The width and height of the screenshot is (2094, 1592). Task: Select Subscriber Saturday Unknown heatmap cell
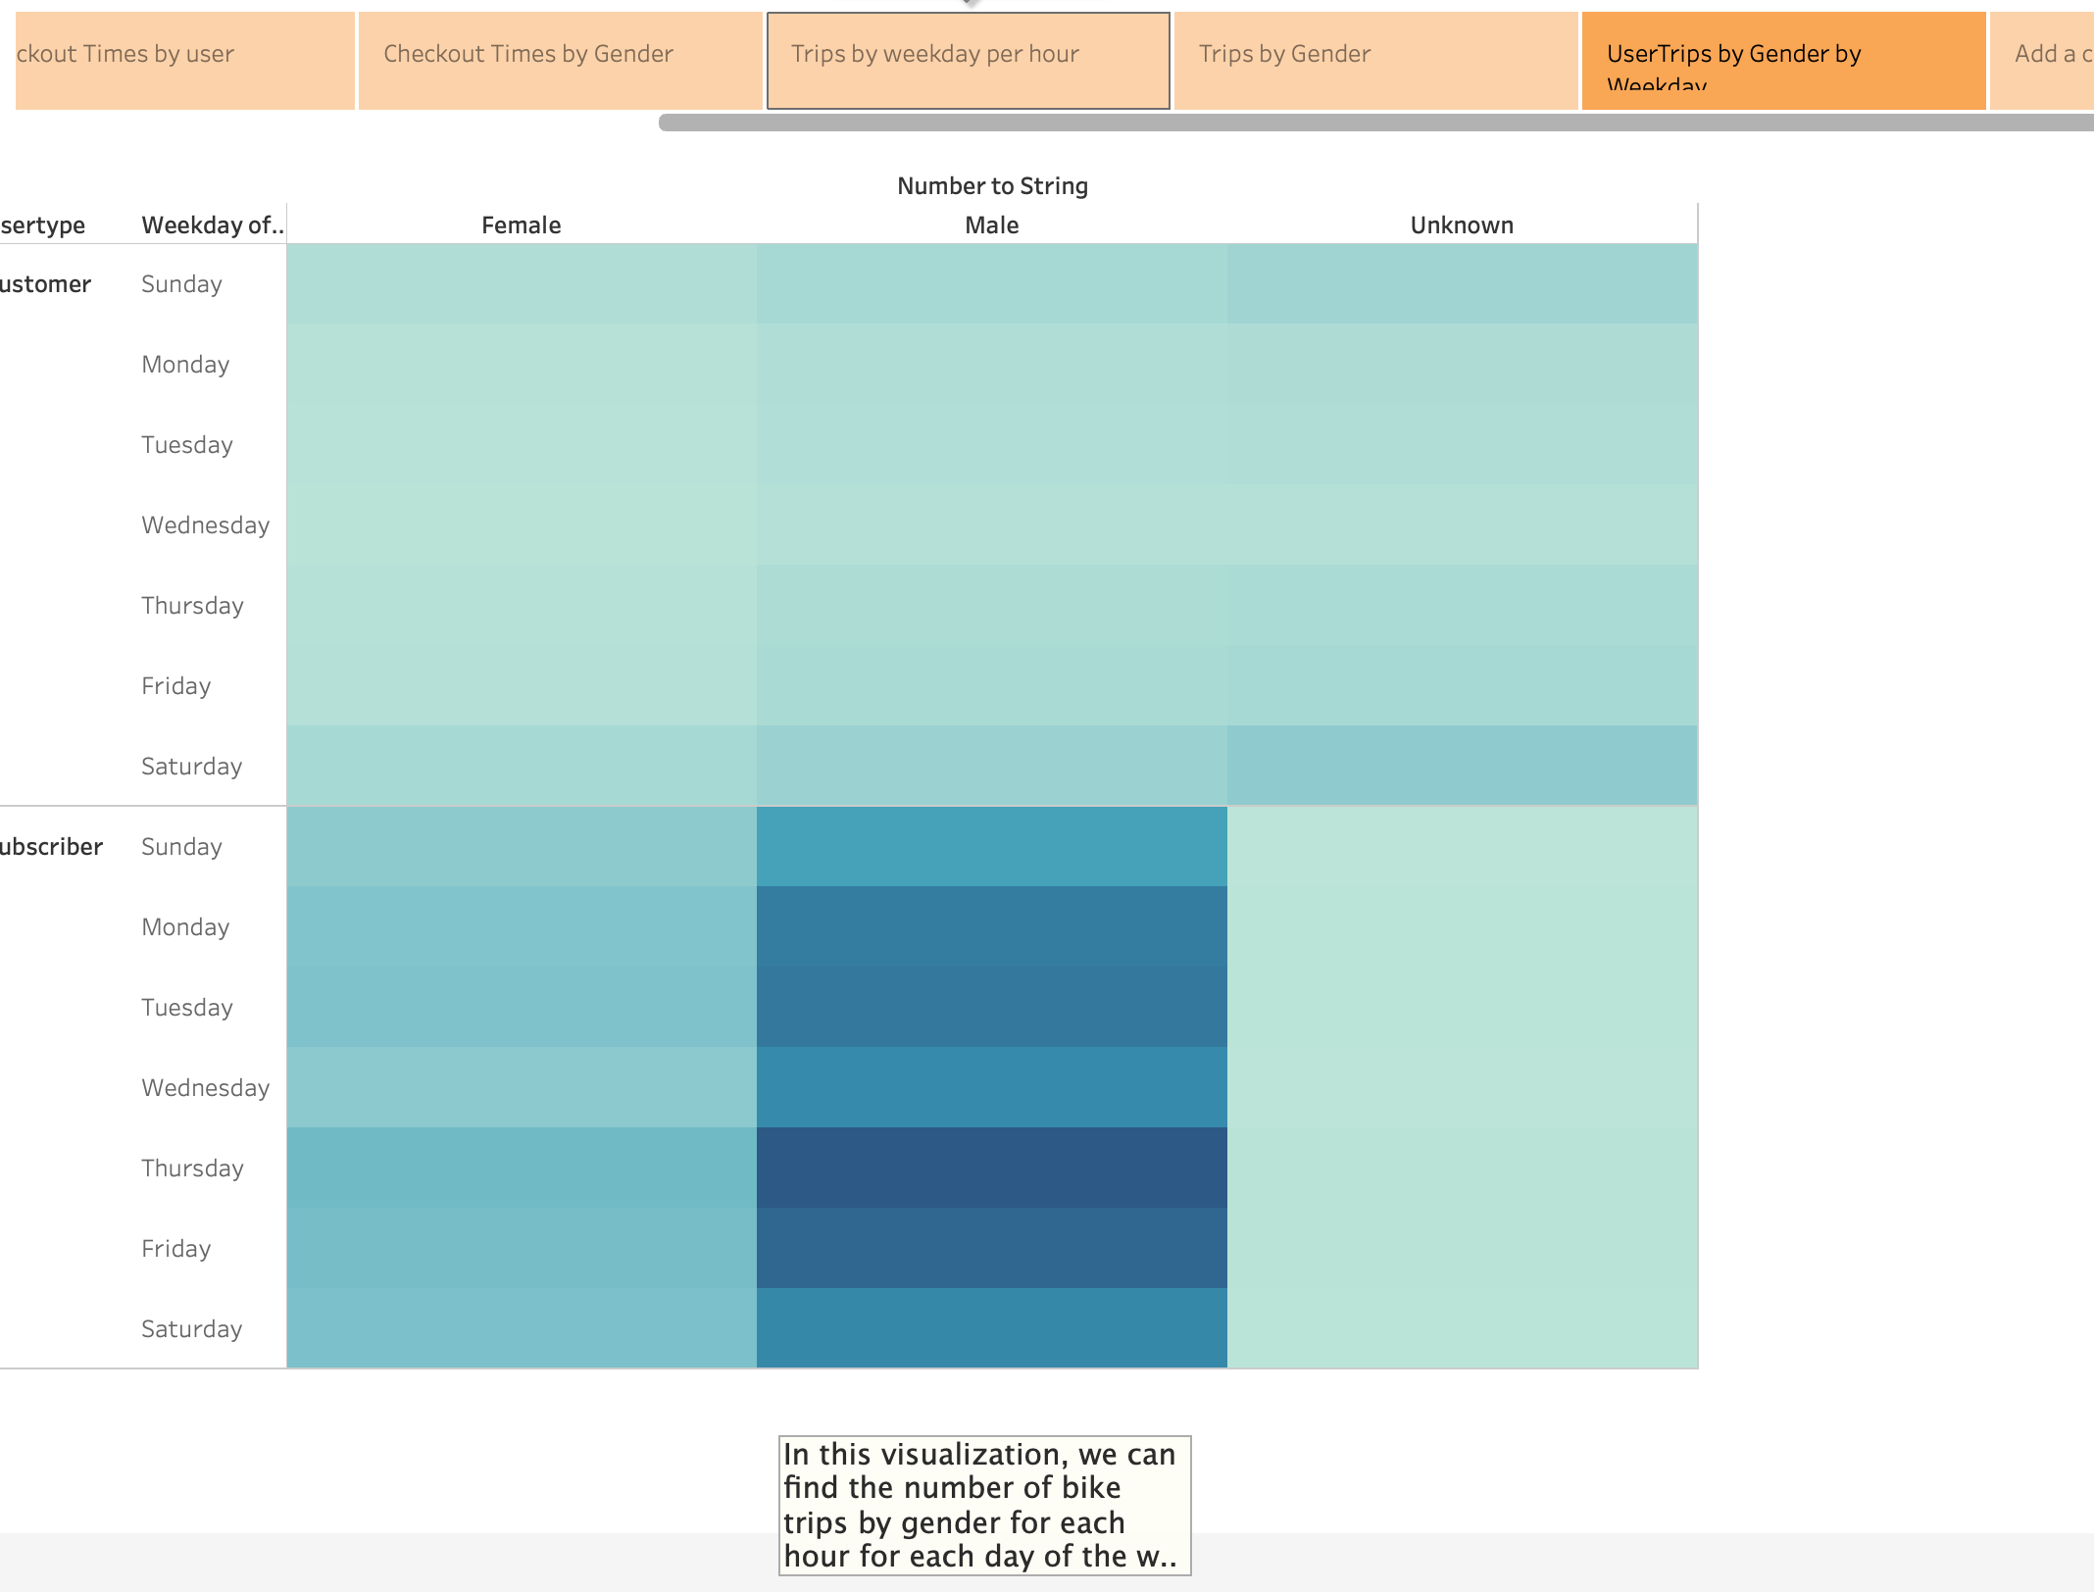tap(1462, 1328)
